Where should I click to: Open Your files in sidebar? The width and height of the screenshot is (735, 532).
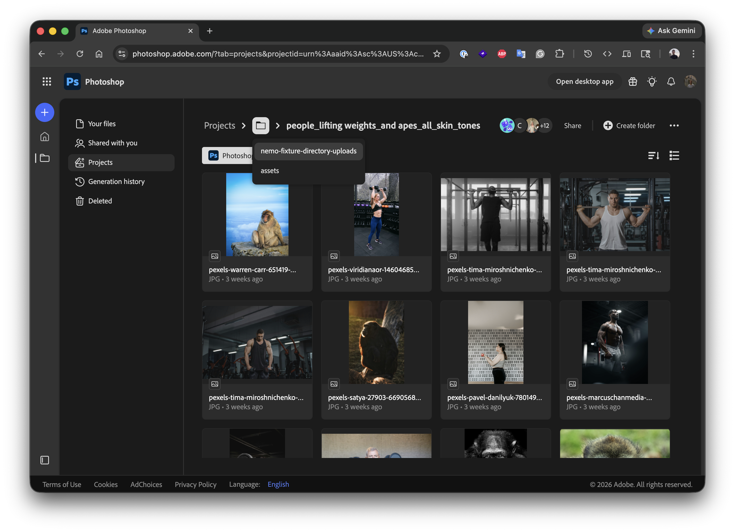121,124
